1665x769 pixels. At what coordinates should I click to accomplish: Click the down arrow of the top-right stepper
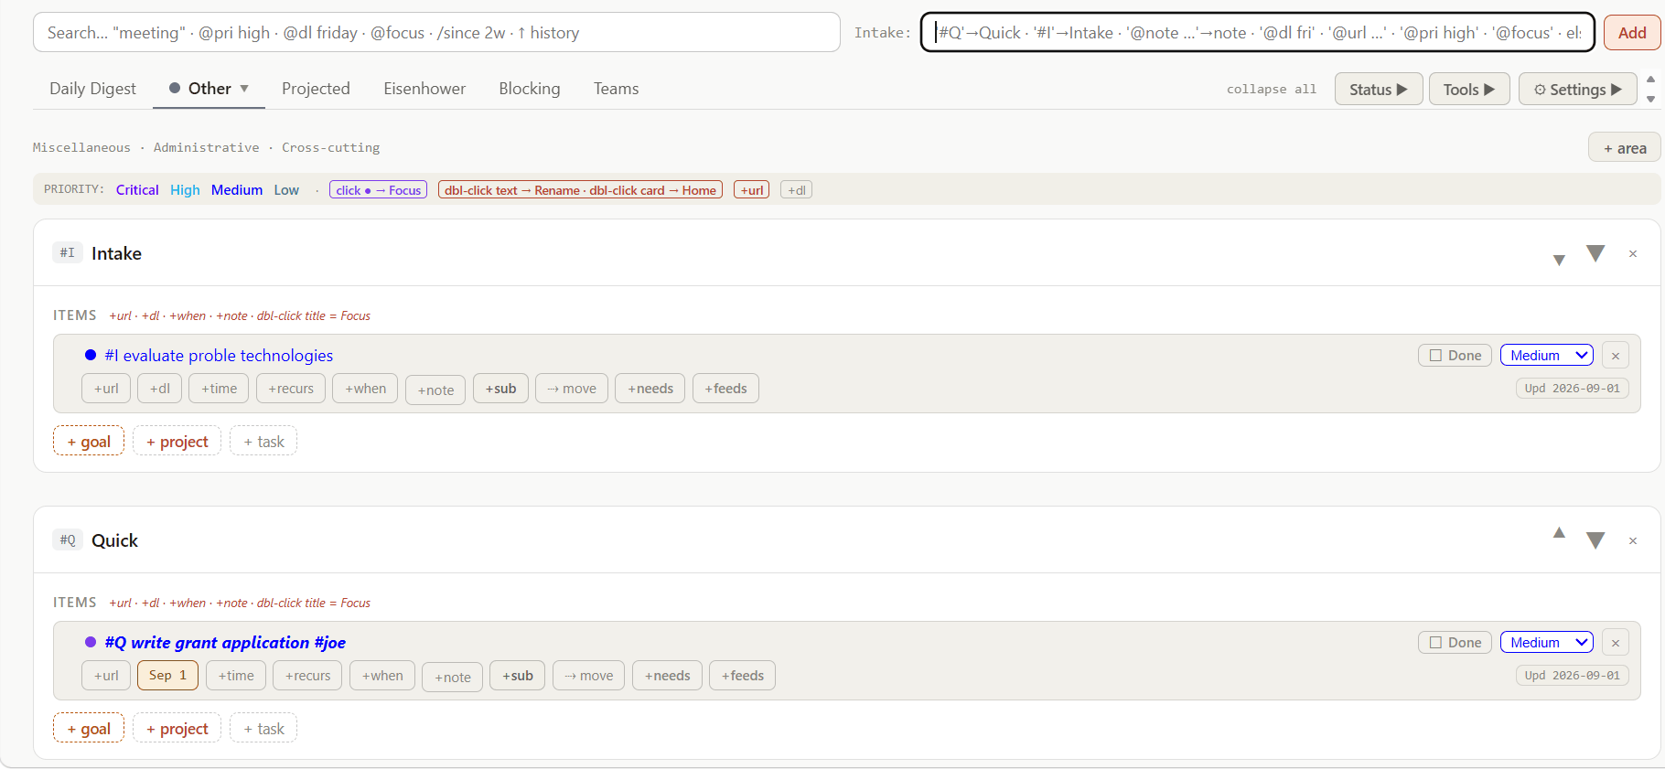1651,99
